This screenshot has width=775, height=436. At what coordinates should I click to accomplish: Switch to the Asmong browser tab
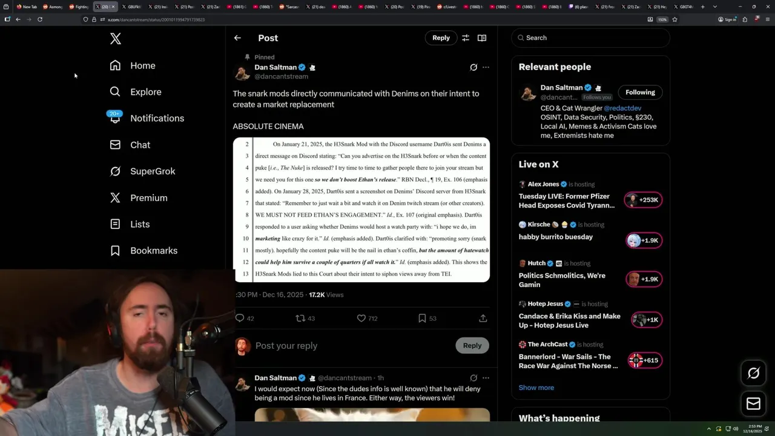pos(53,7)
